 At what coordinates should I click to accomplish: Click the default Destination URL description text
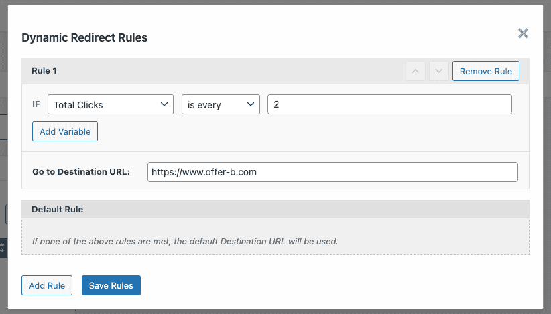185,242
